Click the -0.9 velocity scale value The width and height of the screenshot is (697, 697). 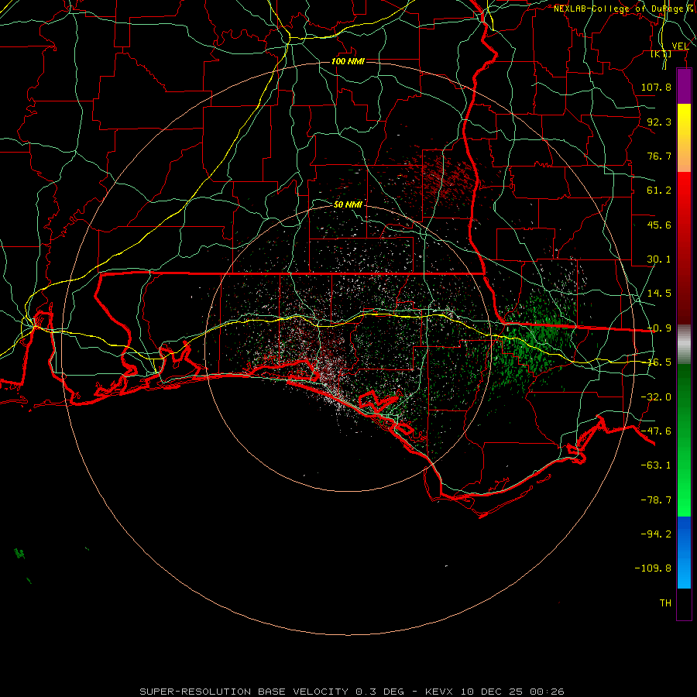click(659, 328)
